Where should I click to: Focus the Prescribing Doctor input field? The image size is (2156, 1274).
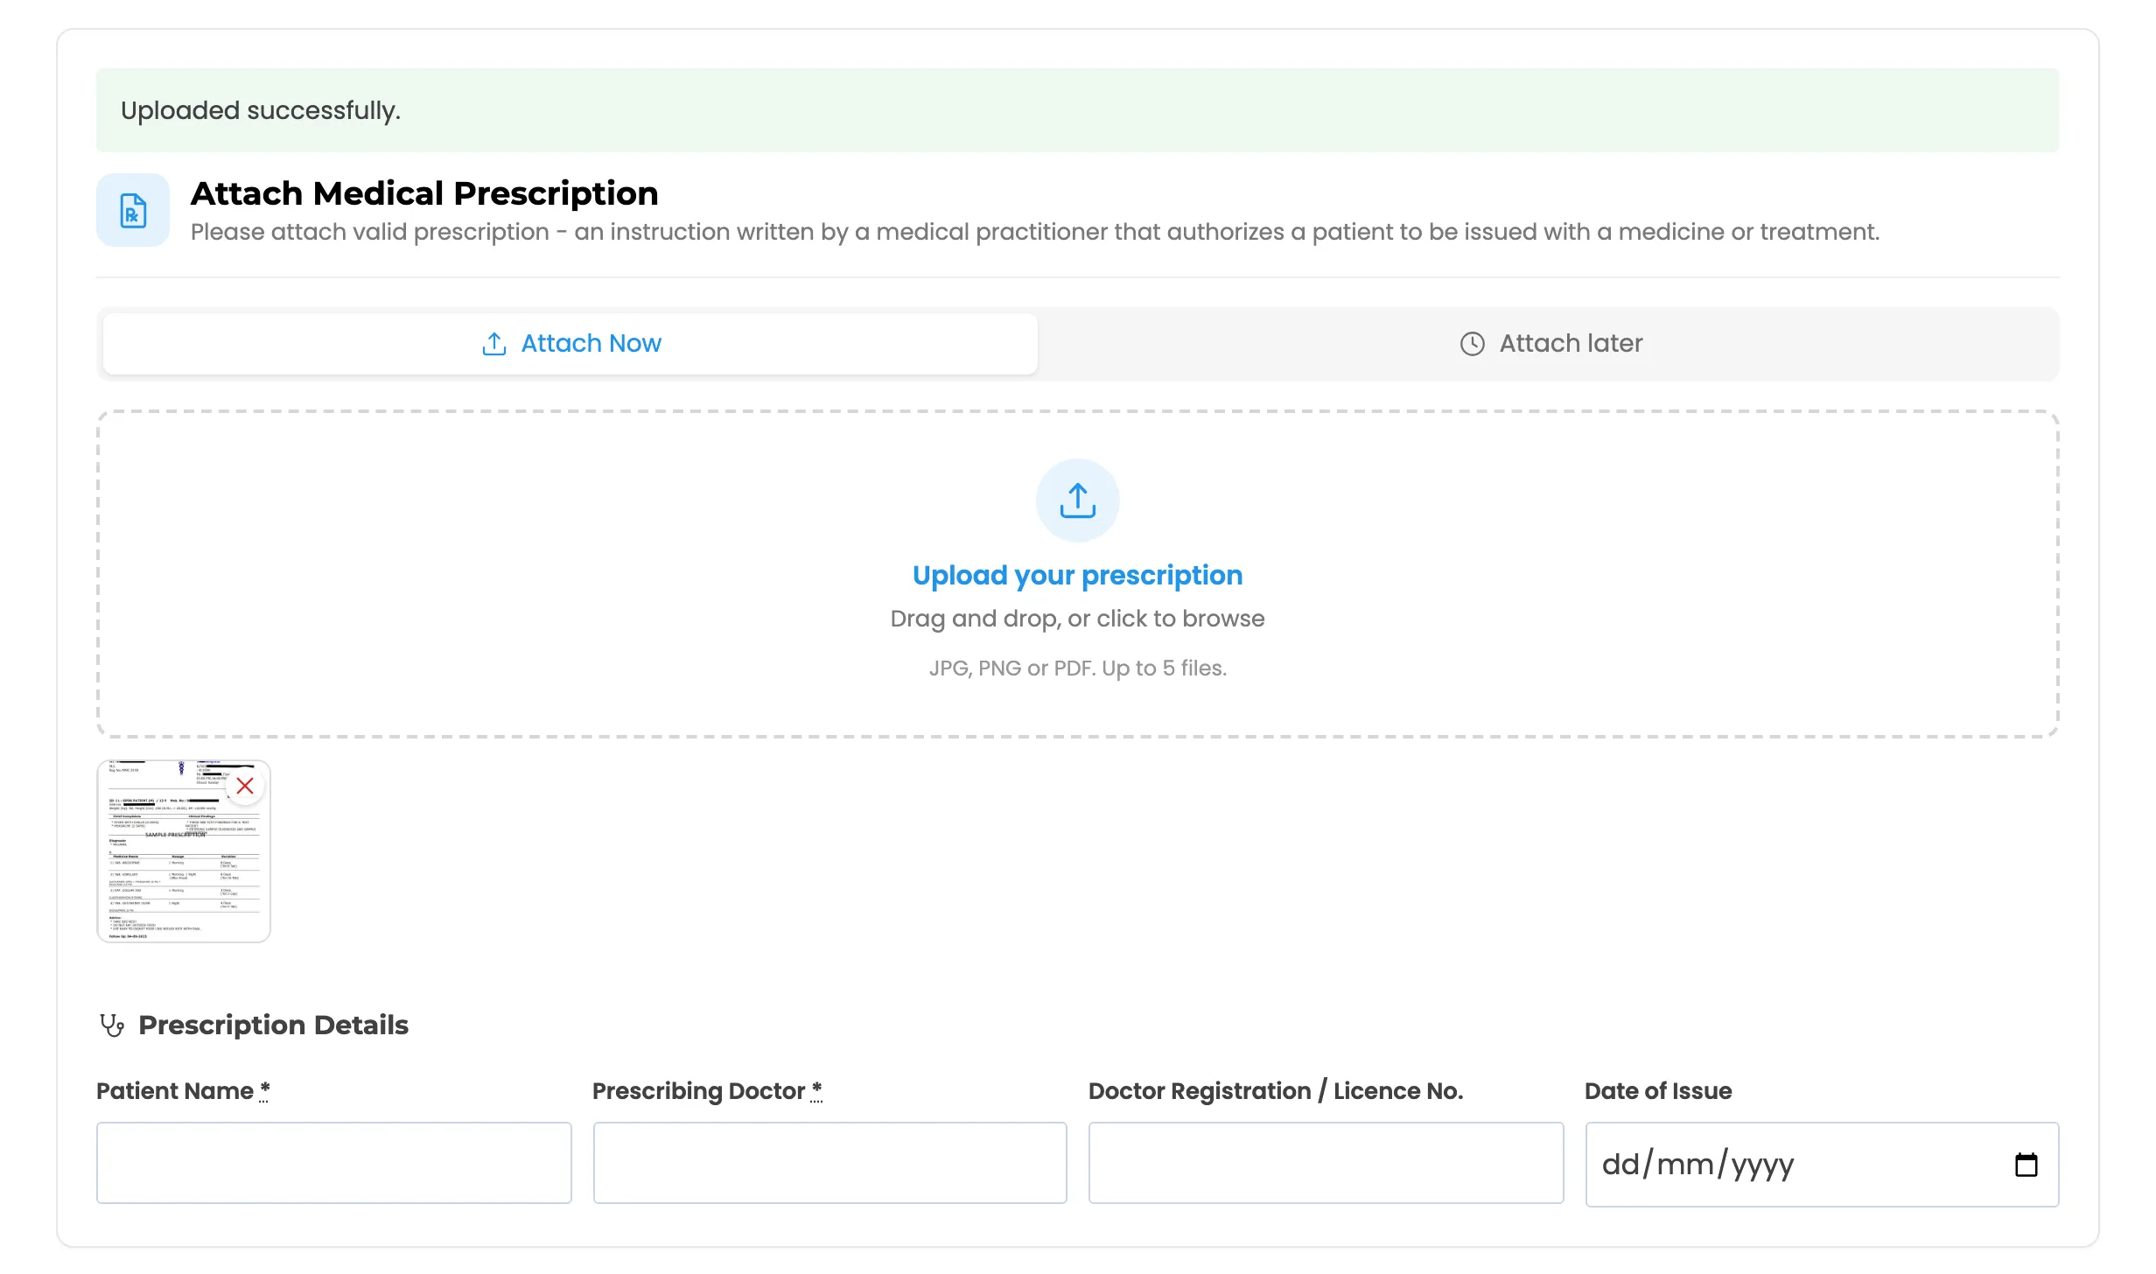[x=829, y=1163]
